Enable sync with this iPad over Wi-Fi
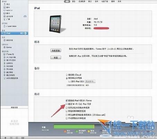The width and height of the screenshot is (157, 139). click(67, 104)
